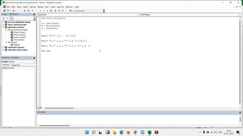This screenshot has width=243, height=136.
Task: Click the Find binoculars icon
Action: tap(28, 11)
